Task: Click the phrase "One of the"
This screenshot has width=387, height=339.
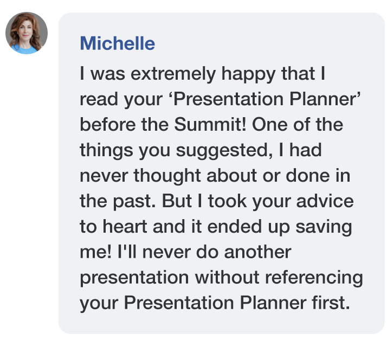Action: coord(298,124)
